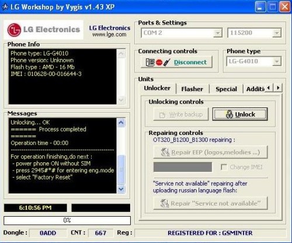Expand the LG-G4010 phone type dropdown
This screenshot has width=292, height=243.
pos(277,62)
